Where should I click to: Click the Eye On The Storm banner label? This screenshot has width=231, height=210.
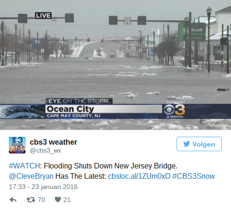pos(79,101)
